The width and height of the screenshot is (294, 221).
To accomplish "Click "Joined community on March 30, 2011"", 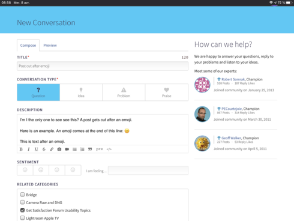I will (242, 120).
